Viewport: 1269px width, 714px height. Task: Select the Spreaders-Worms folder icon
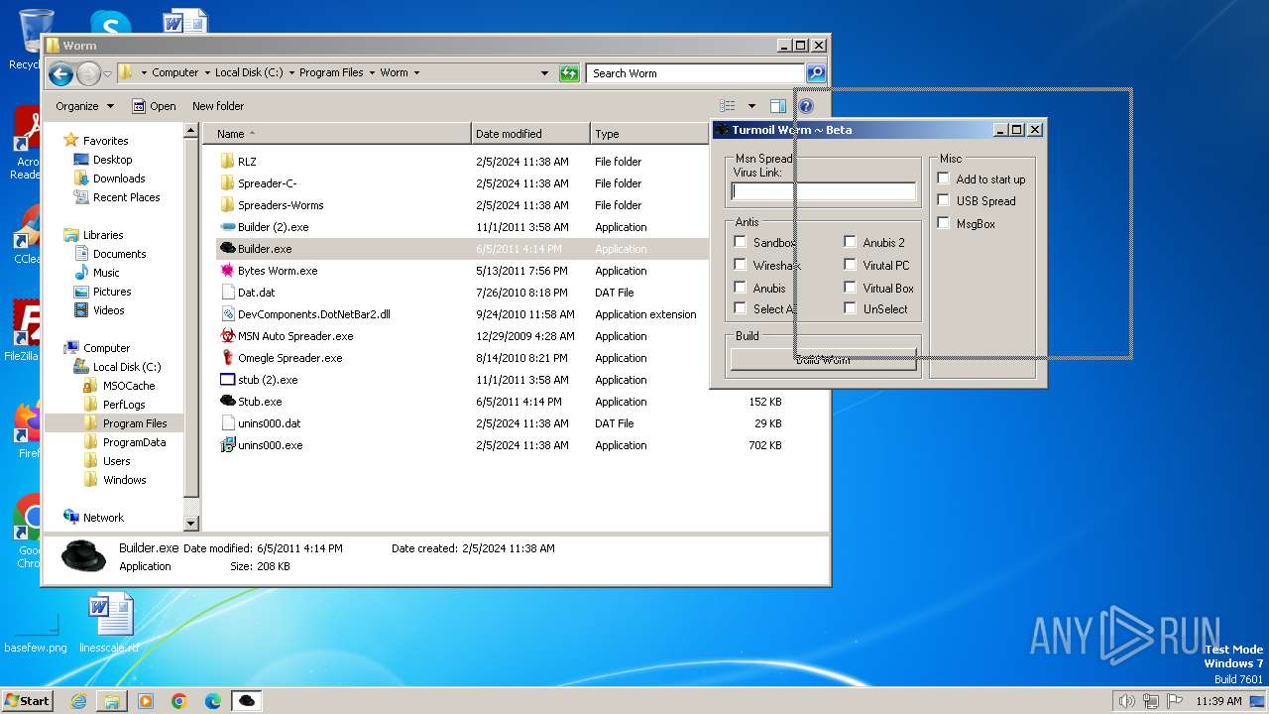click(227, 205)
